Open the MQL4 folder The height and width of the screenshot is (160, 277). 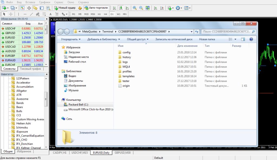coord(126,67)
